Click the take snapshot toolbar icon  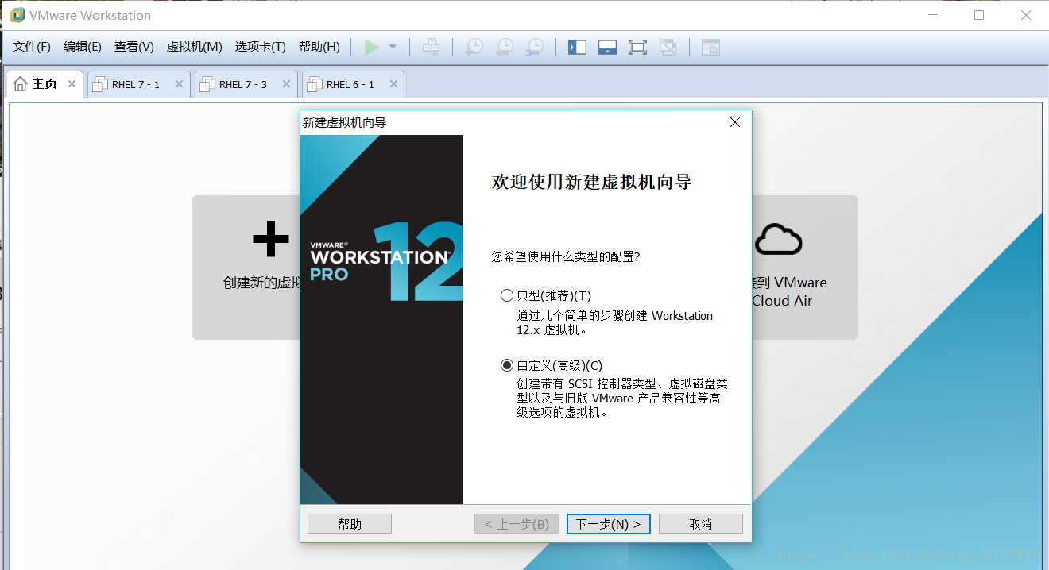(474, 47)
